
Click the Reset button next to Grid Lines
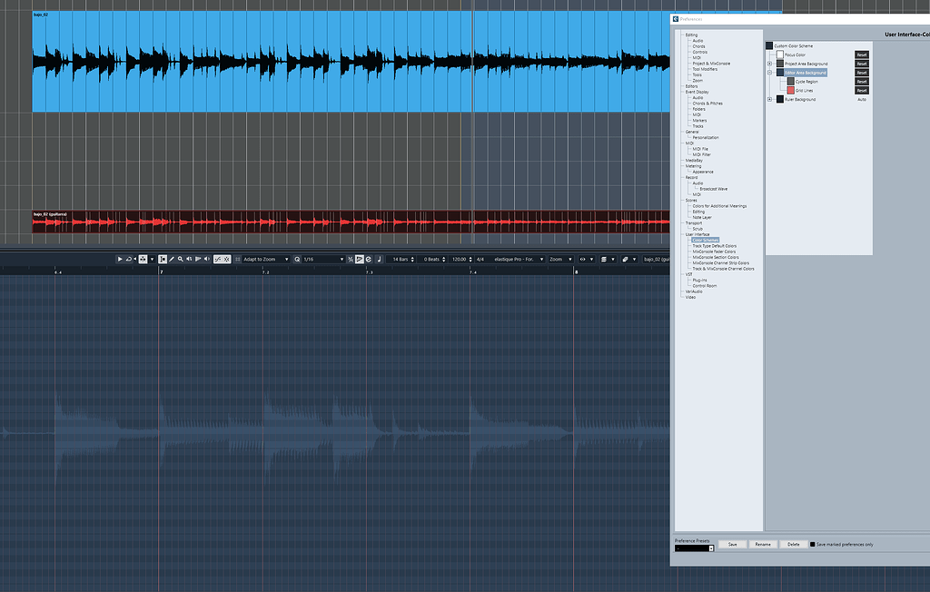(860, 90)
